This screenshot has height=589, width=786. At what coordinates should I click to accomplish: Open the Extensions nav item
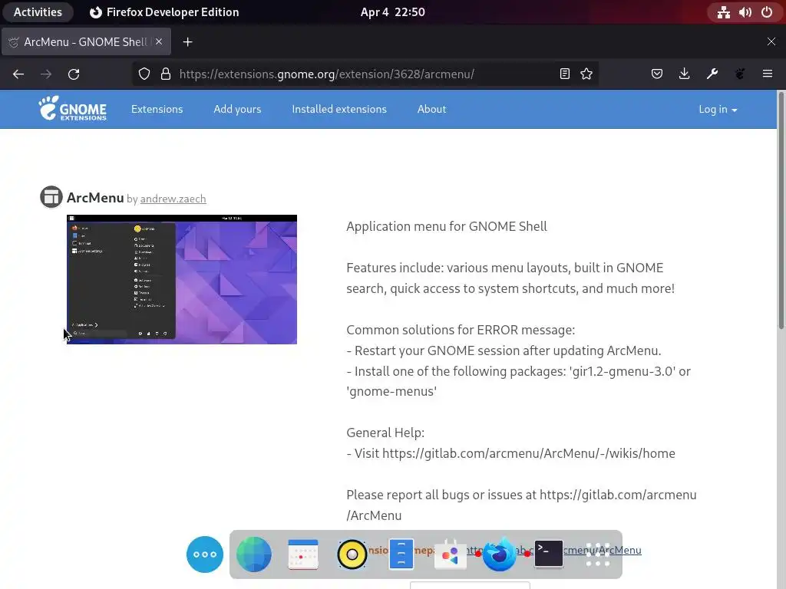click(x=157, y=109)
